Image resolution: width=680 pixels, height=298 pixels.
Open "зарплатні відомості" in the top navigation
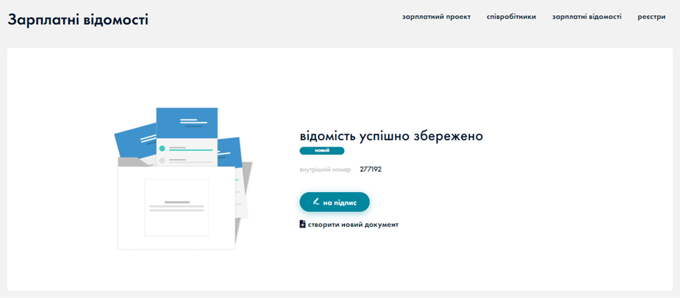tap(586, 17)
